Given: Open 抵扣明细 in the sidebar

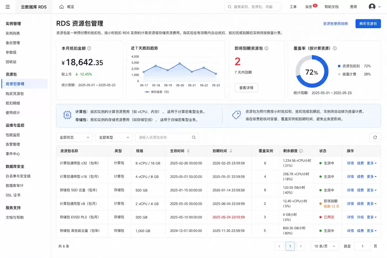Looking at the screenshot, I should point(13,103).
